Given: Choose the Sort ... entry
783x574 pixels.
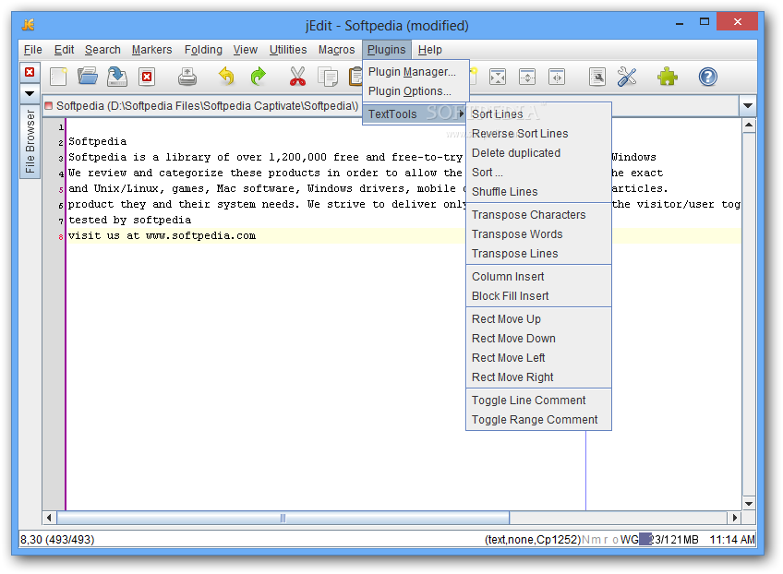Looking at the screenshot, I should (x=538, y=173).
